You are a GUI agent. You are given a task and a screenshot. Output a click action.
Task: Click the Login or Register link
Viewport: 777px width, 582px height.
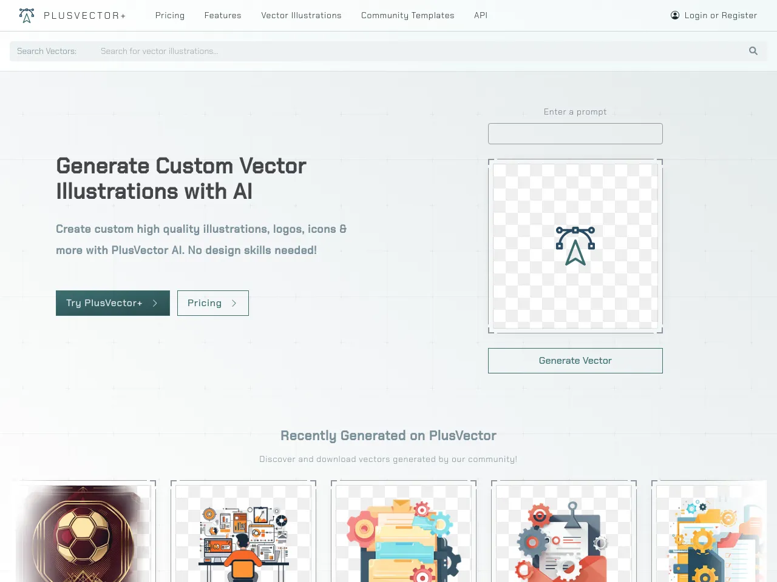coord(721,15)
